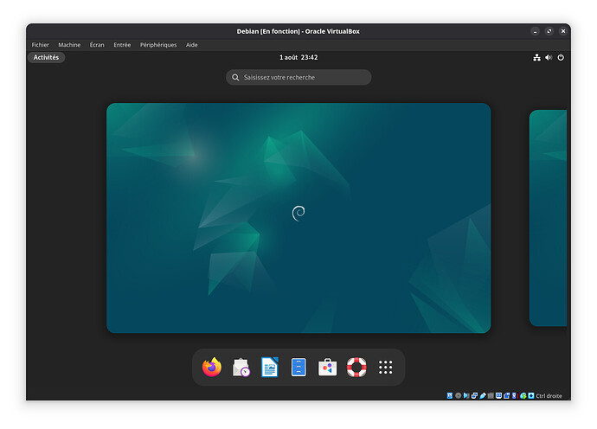Click the search field in overview
Image resolution: width=597 pixels, height=429 pixels.
(298, 78)
